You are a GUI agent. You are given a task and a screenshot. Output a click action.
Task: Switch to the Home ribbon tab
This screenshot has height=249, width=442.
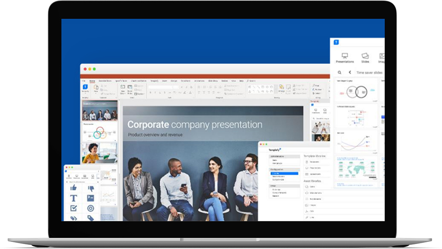92,81
